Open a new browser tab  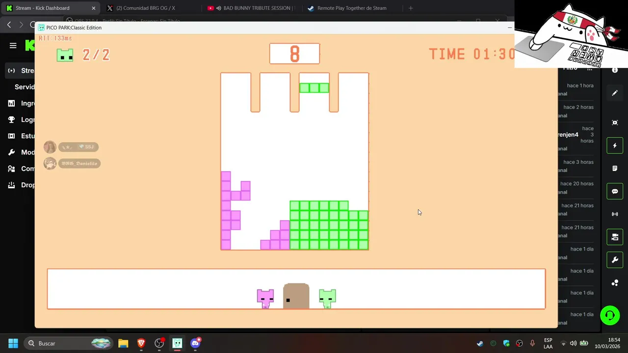click(411, 8)
